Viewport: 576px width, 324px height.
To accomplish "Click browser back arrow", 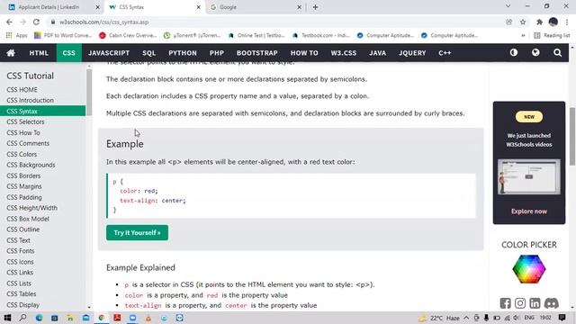I will click(x=9, y=22).
